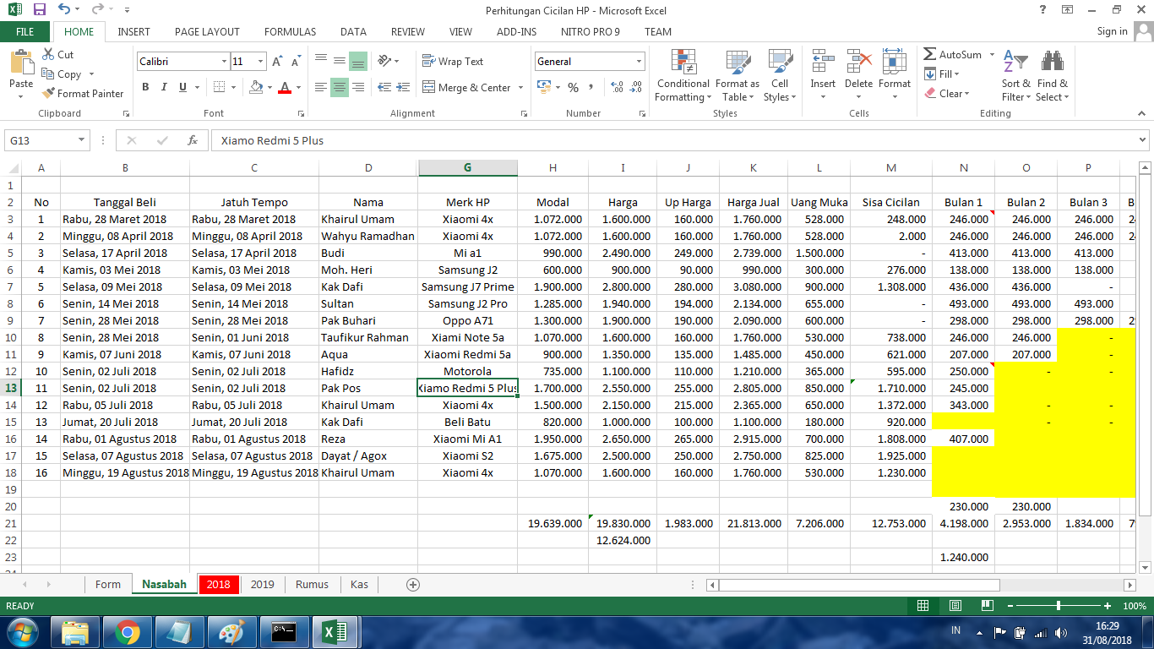Toggle Wrap Text
This screenshot has height=649, width=1154.
453,61
